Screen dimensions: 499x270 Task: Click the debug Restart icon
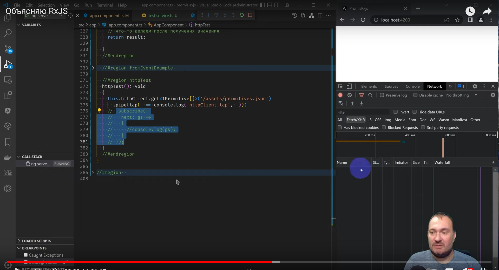pyautogui.click(x=242, y=15)
